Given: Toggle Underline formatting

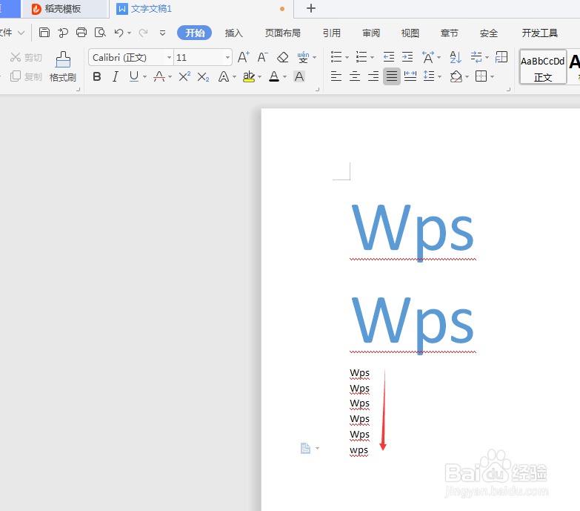Looking at the screenshot, I should [x=134, y=76].
